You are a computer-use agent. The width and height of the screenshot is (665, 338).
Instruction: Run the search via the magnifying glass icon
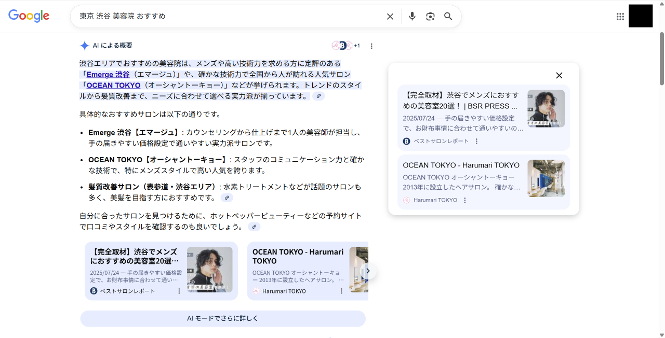click(448, 16)
